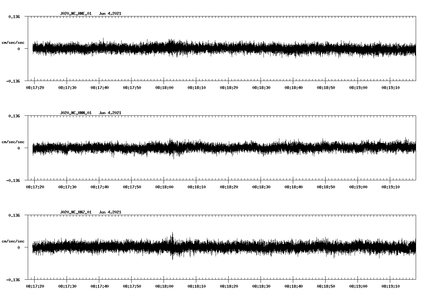Click the cm/sec/sec unit label on HNE plot

coord(13,43)
